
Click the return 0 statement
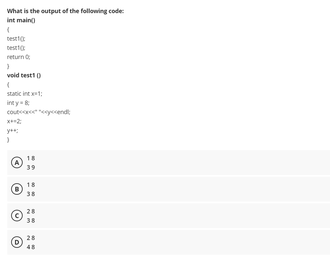pyautogui.click(x=18, y=57)
